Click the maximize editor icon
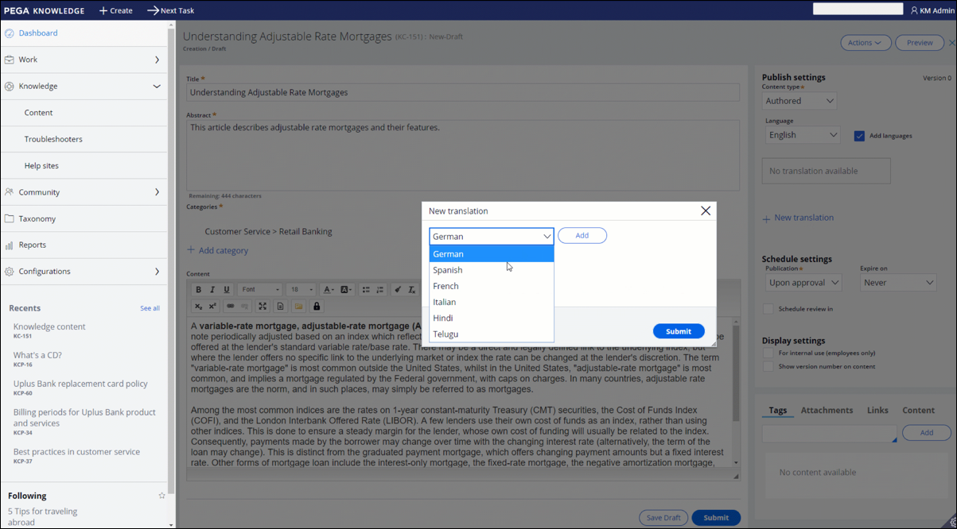 point(263,307)
